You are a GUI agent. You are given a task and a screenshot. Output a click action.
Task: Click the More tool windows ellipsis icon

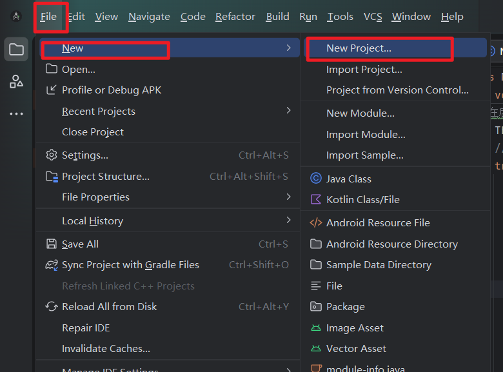coord(16,114)
